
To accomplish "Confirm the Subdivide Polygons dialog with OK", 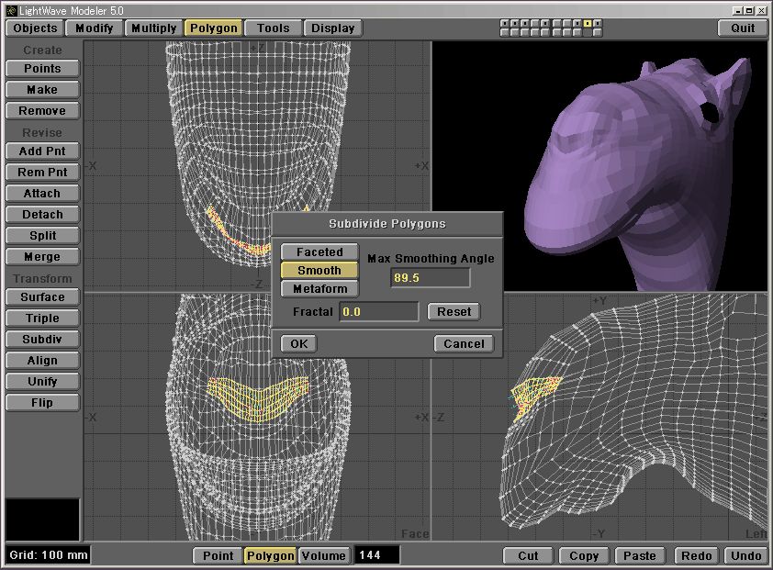I will tap(298, 343).
